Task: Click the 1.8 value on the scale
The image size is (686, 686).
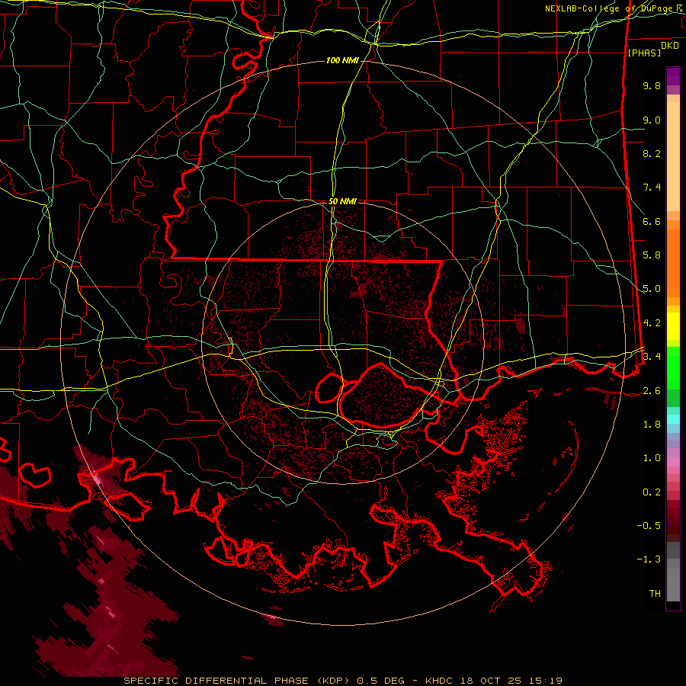Action: [652, 425]
